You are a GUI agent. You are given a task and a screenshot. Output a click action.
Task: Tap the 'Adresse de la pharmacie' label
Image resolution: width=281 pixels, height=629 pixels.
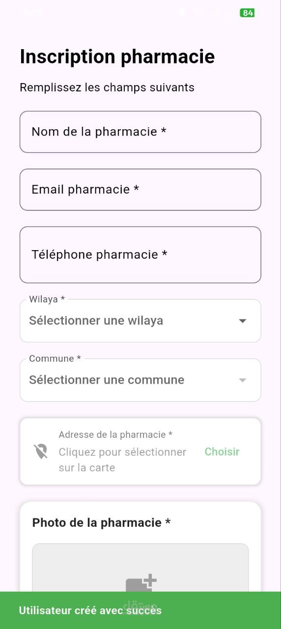[115, 434]
